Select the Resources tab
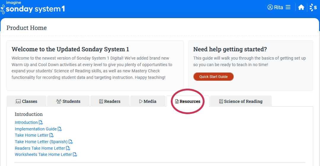 pyautogui.click(x=188, y=101)
